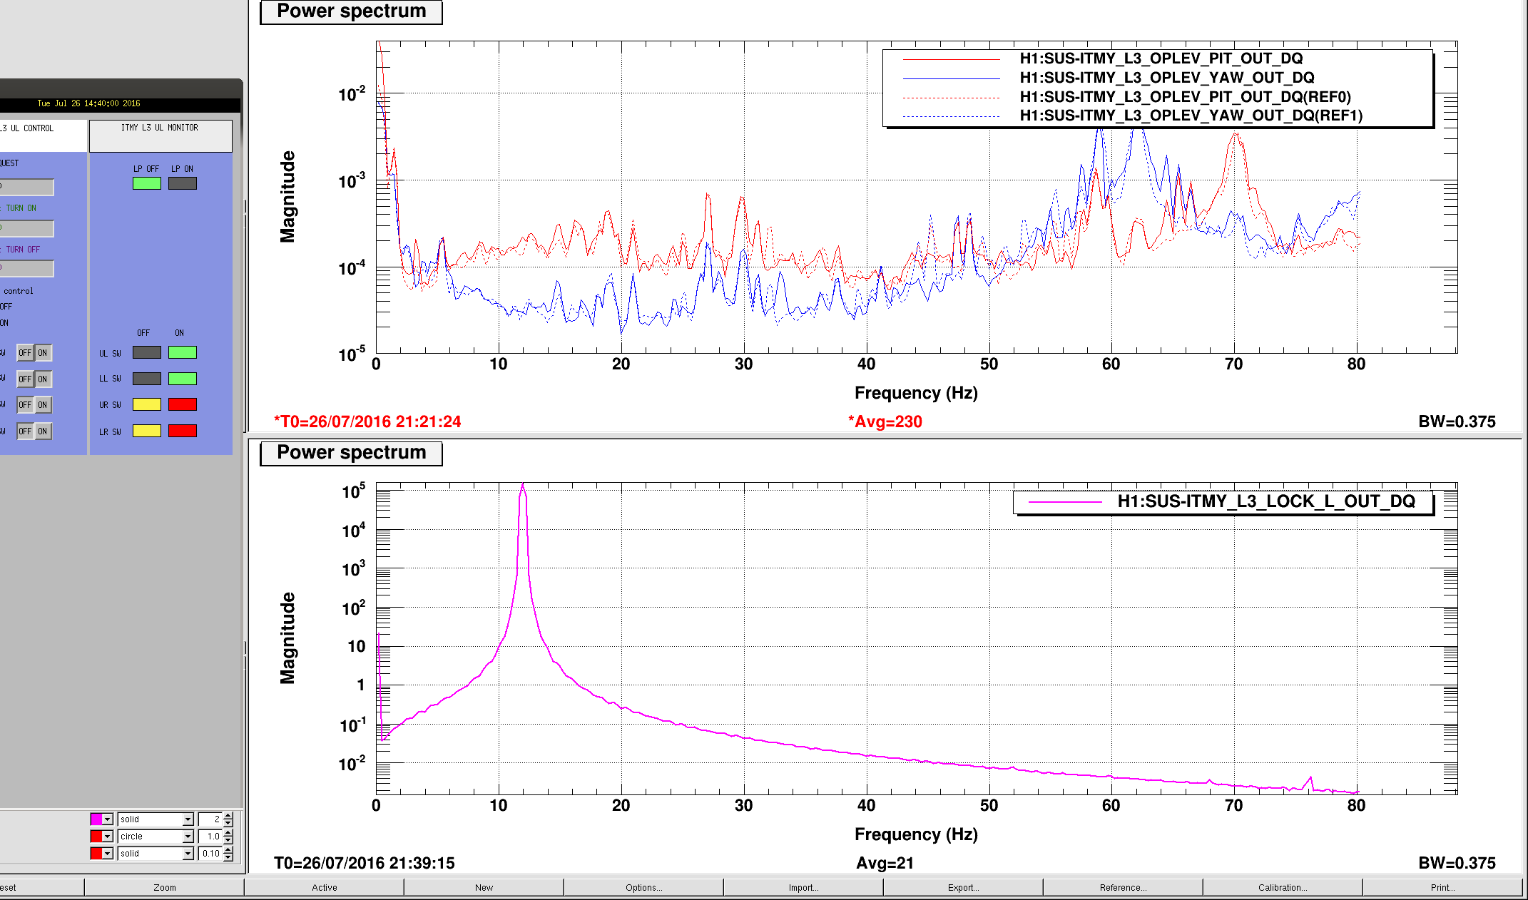The image size is (1528, 900).
Task: Open the red color dropdown beside 0.10
Action: click(108, 854)
